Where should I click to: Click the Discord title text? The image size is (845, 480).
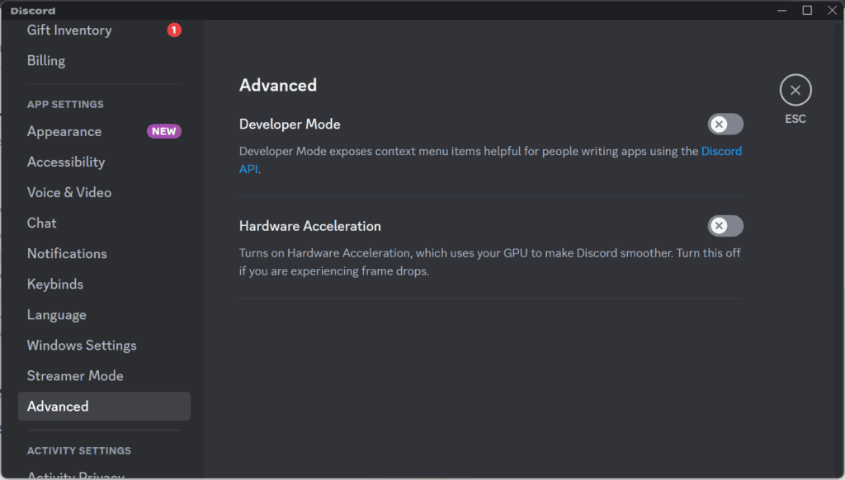[x=33, y=11]
